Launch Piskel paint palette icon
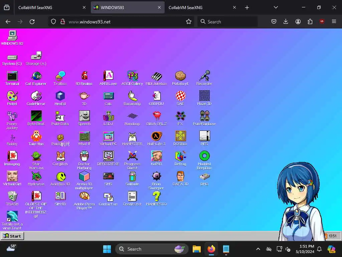Image resolution: width=342 pixels, height=257 pixels. (x=12, y=98)
